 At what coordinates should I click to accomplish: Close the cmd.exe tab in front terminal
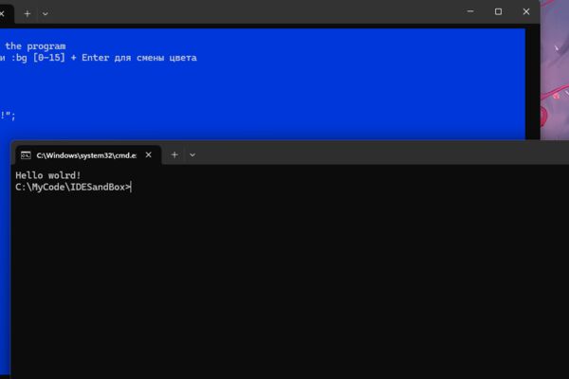(x=149, y=154)
